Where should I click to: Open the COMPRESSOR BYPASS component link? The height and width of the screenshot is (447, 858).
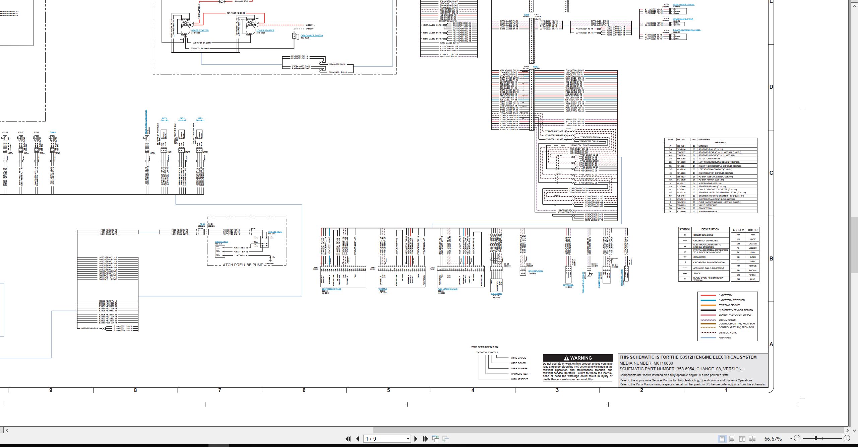[x=331, y=289]
